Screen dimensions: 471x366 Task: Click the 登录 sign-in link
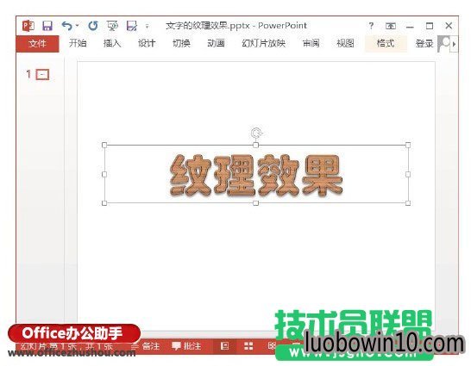(x=424, y=44)
